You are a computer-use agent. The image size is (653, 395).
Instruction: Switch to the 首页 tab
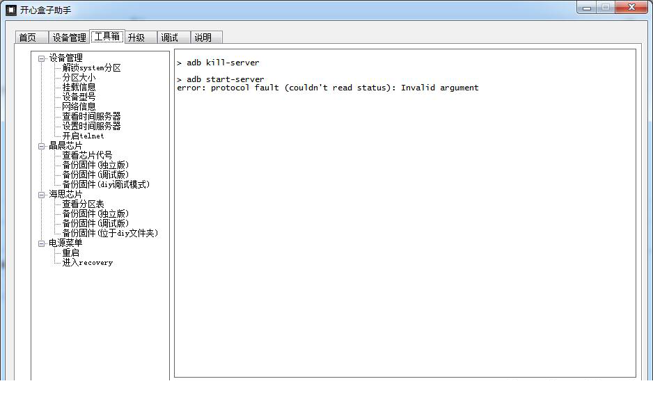pos(32,38)
